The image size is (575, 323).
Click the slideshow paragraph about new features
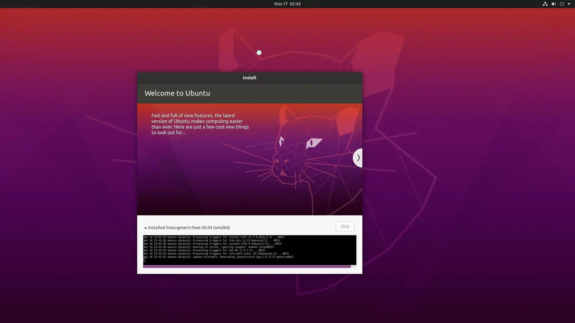click(200, 124)
